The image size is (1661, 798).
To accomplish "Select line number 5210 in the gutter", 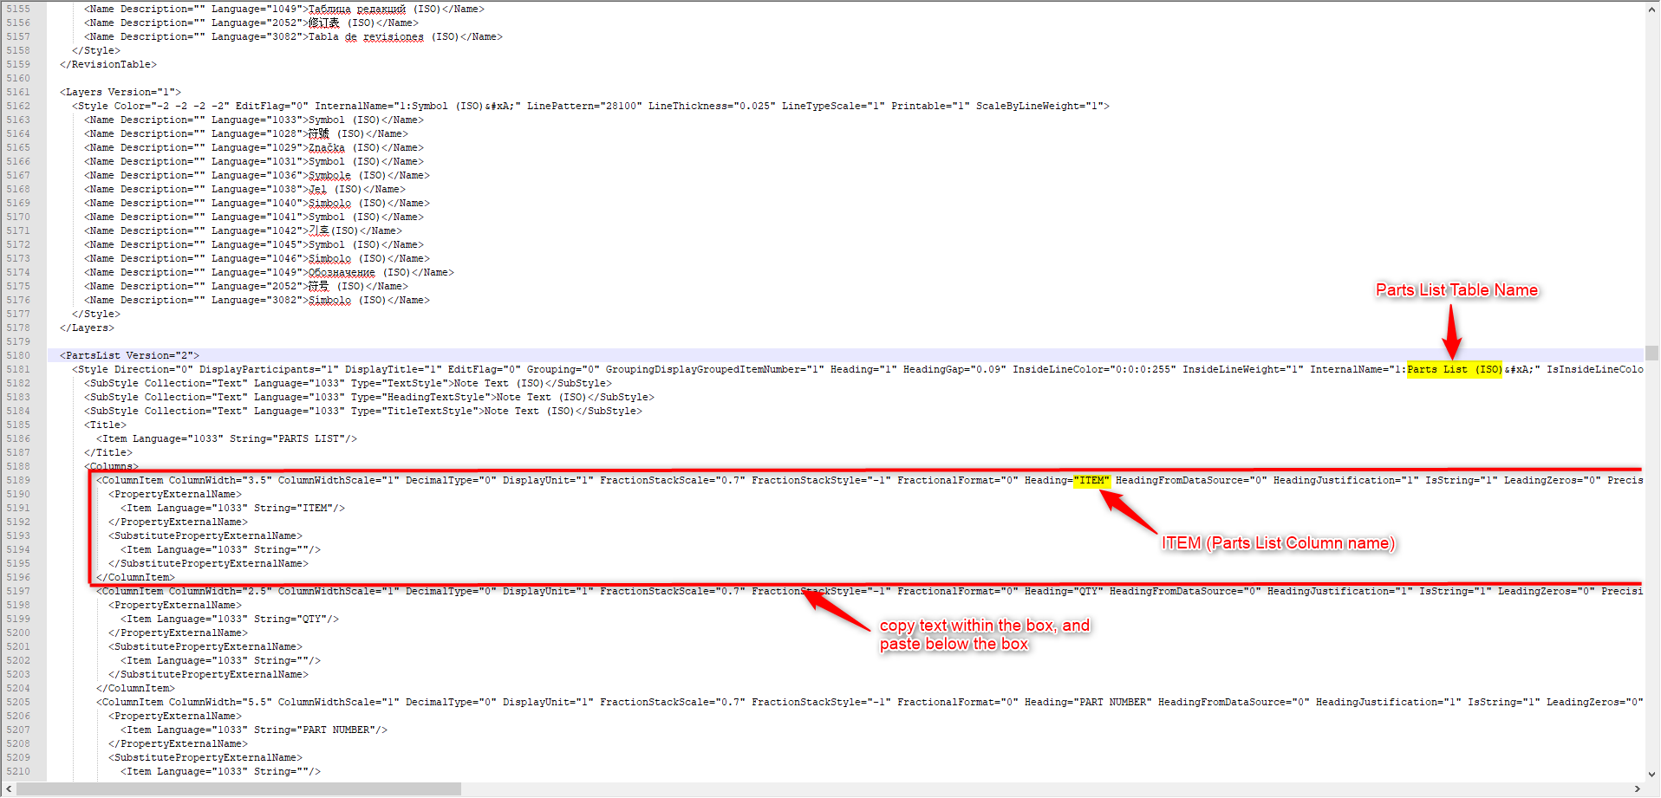I will coord(18,771).
